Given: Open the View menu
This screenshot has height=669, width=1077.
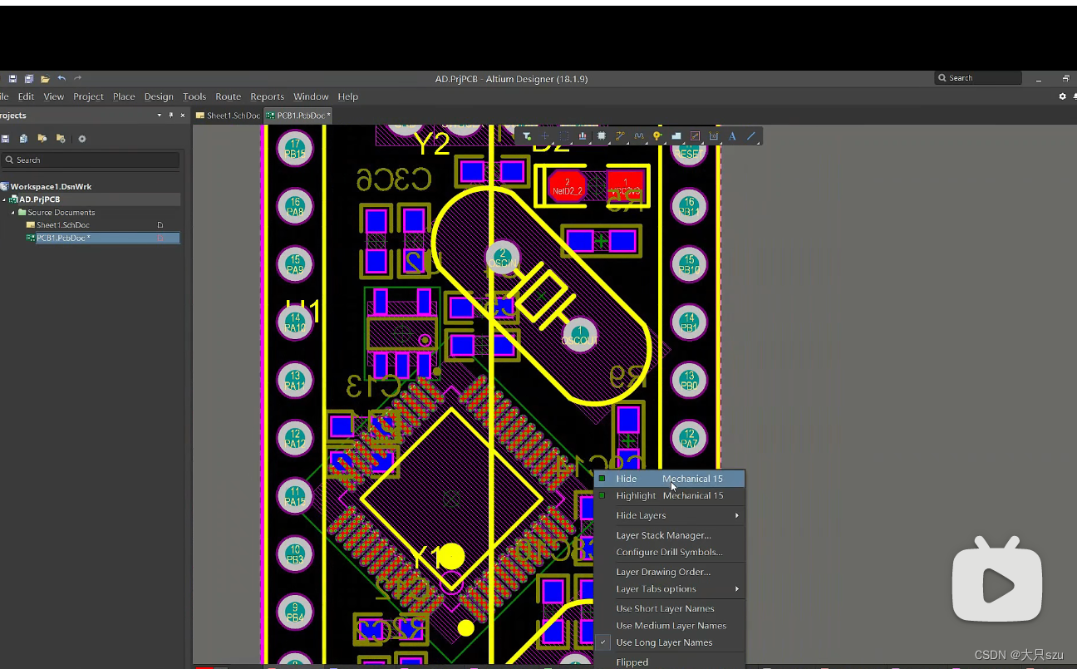Looking at the screenshot, I should tap(54, 96).
